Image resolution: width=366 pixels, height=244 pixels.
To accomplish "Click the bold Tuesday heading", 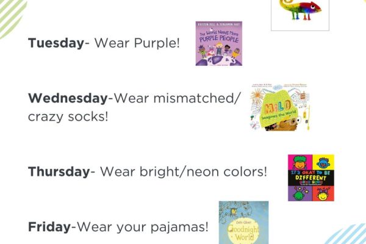I will click(x=56, y=43).
